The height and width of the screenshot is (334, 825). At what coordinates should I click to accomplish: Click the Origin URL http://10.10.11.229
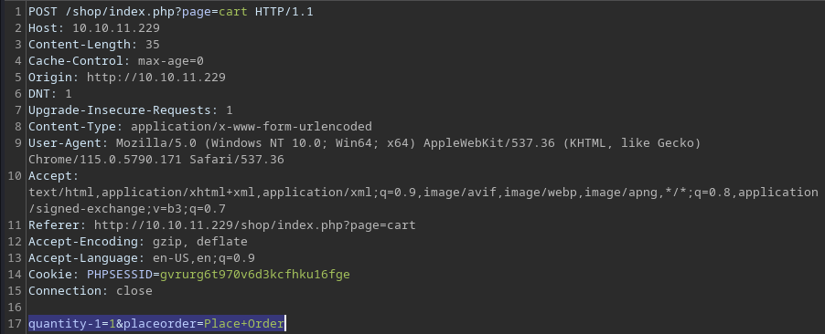156,78
